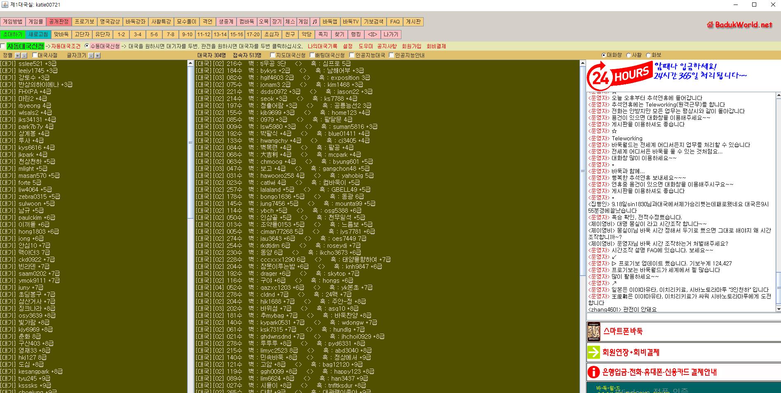The height and width of the screenshot is (393, 781).
Task: Select the 수동대국신청 radio button
Action: click(x=87, y=46)
